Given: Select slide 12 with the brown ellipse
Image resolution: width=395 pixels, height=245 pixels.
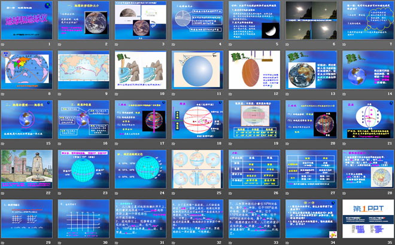Looking at the screenshot, I should [x=254, y=70].
